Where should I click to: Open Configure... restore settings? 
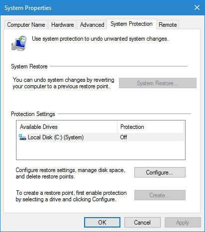click(160, 173)
